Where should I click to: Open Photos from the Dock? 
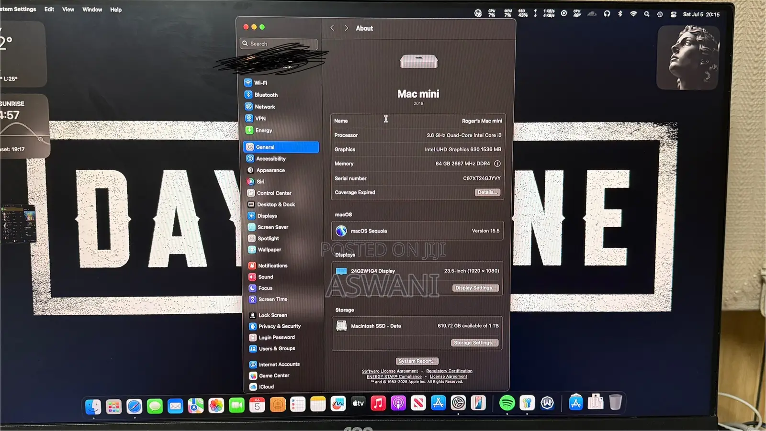[216, 406]
